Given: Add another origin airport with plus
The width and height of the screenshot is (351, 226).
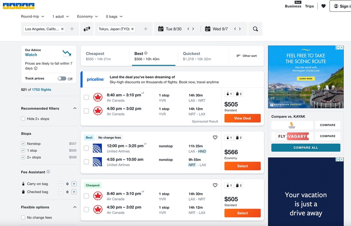Looking at the screenshot, I should click(72, 29).
